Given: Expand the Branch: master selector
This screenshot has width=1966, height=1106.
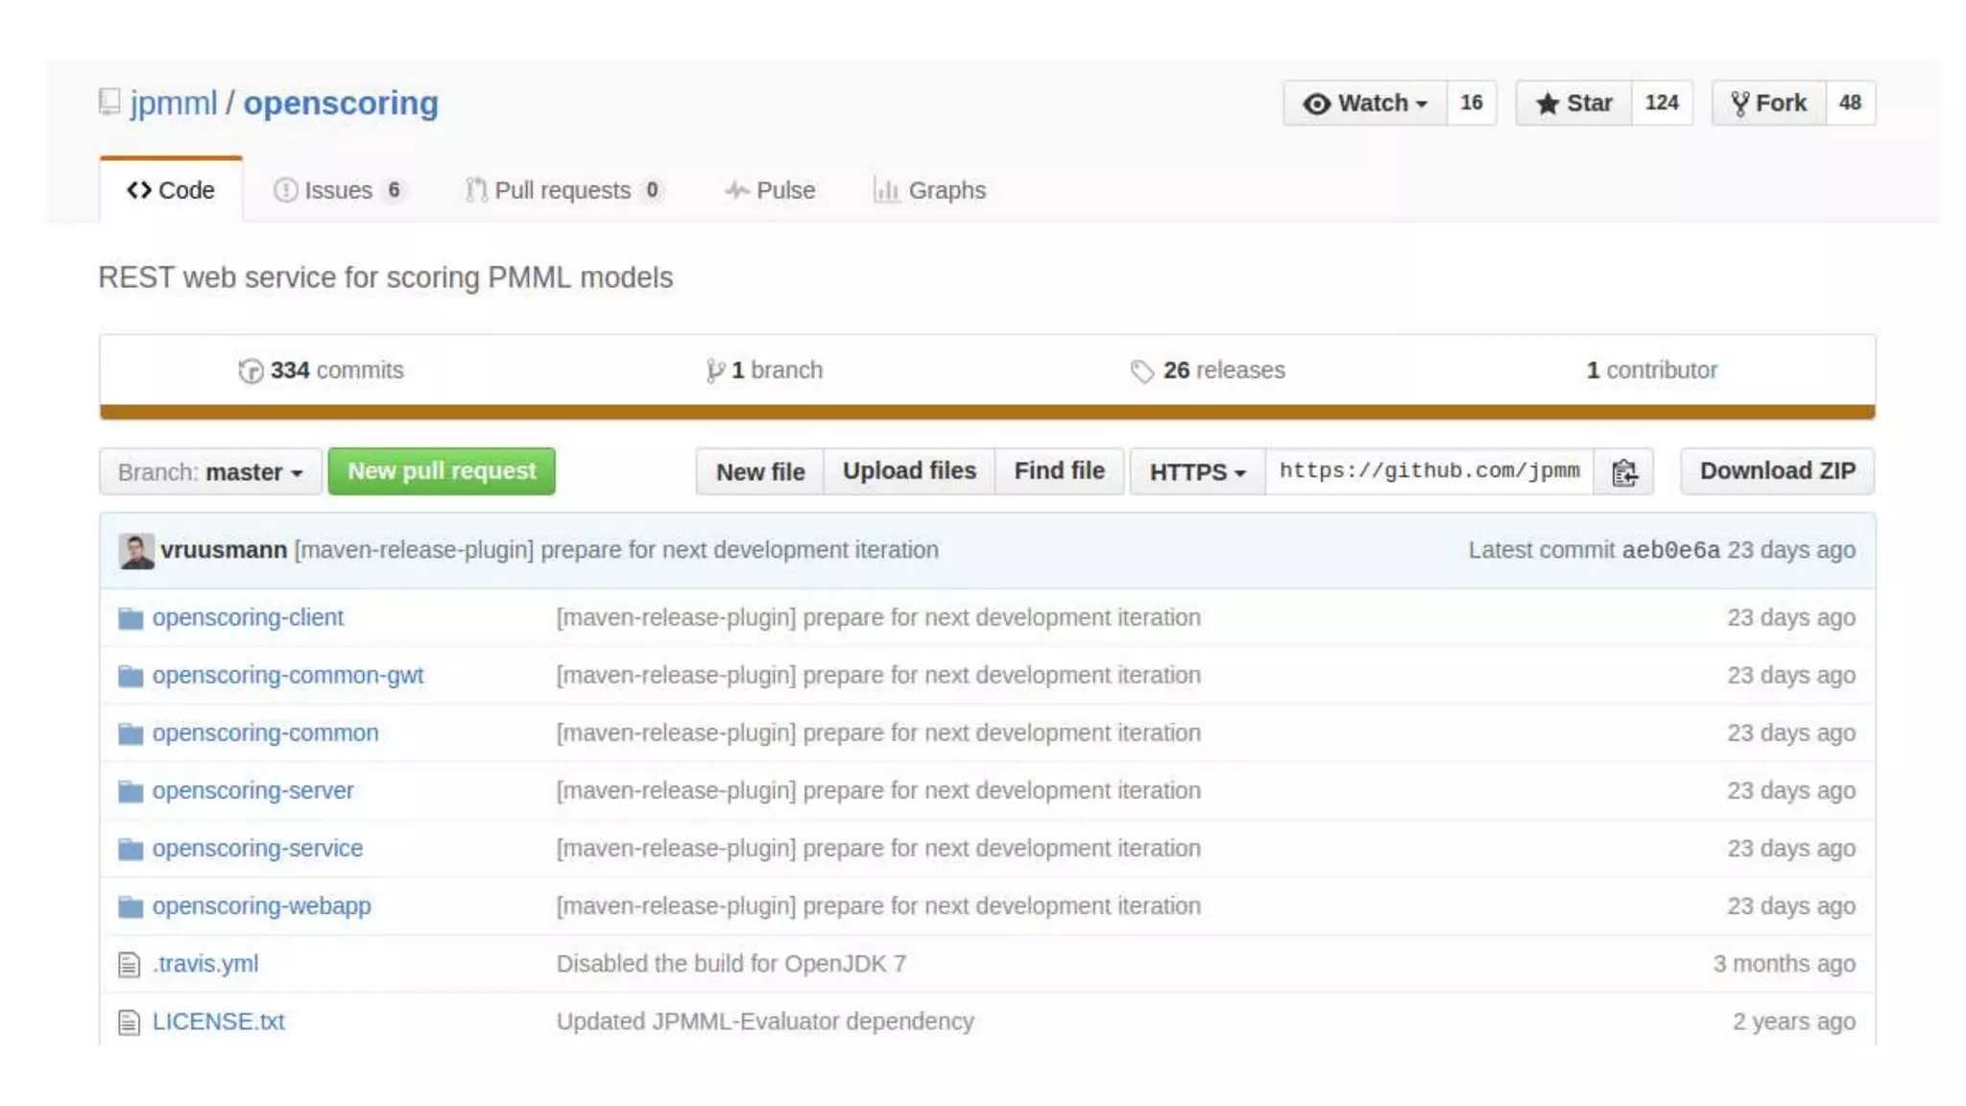Looking at the screenshot, I should (210, 472).
